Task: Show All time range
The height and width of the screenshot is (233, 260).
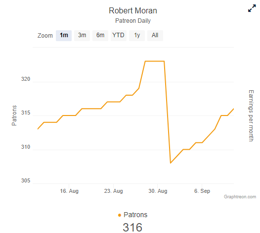Action: [155, 35]
